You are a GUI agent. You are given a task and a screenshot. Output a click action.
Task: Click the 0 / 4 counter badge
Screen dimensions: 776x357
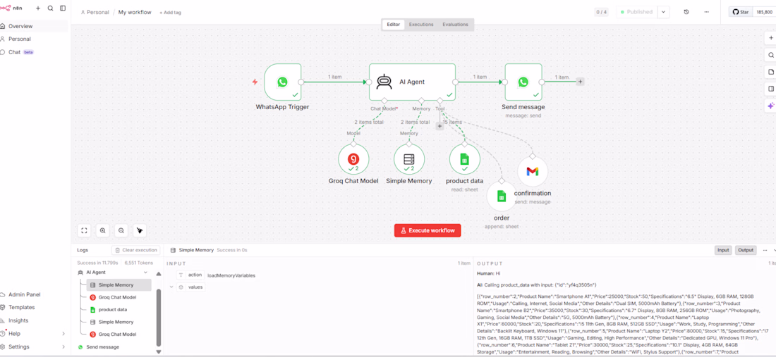pyautogui.click(x=601, y=12)
